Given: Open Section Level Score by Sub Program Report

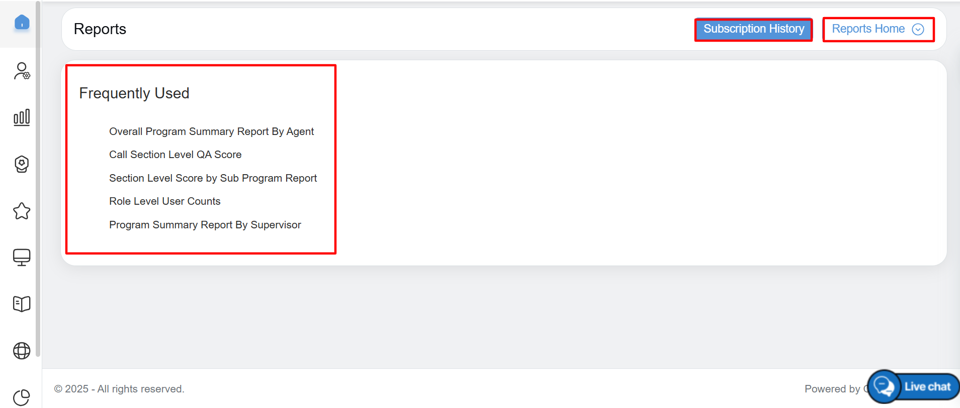Looking at the screenshot, I should click(x=213, y=178).
